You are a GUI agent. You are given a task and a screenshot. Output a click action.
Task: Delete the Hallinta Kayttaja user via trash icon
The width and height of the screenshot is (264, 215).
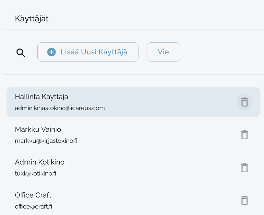click(x=245, y=102)
